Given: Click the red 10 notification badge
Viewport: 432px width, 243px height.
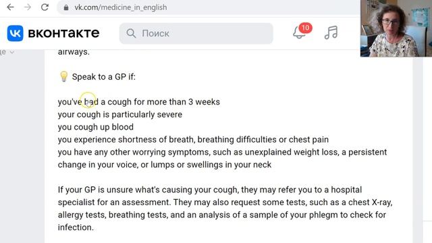Looking at the screenshot, I should point(305,28).
